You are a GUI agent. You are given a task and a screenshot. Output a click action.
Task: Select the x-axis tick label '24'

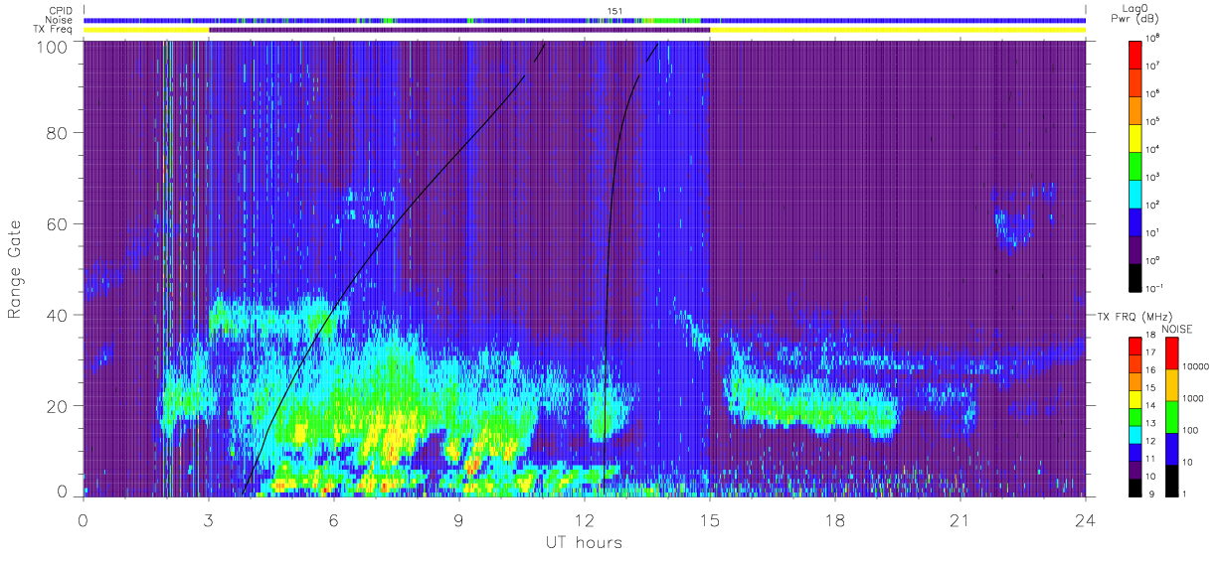(x=1086, y=520)
